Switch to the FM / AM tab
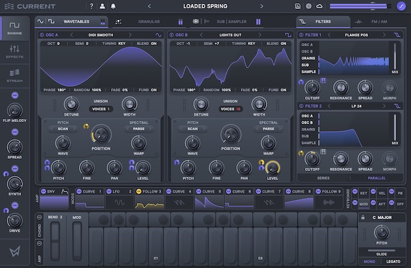 pyautogui.click(x=379, y=21)
